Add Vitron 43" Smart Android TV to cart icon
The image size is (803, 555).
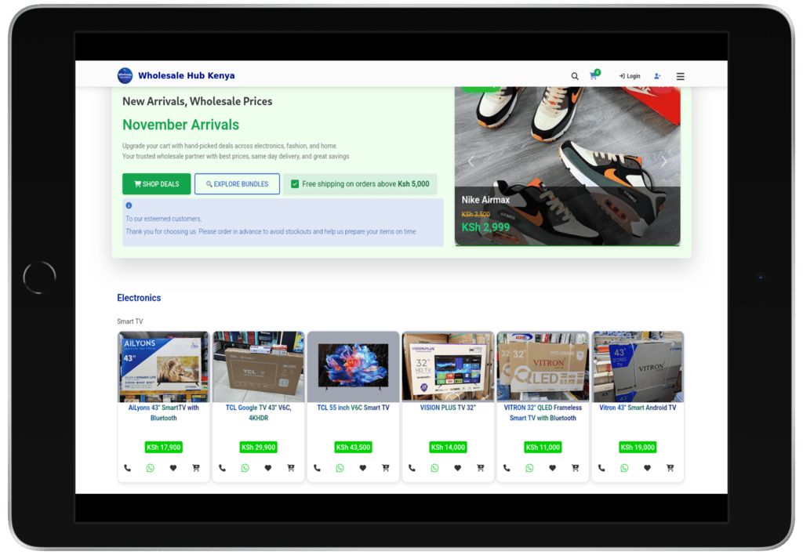tap(670, 467)
